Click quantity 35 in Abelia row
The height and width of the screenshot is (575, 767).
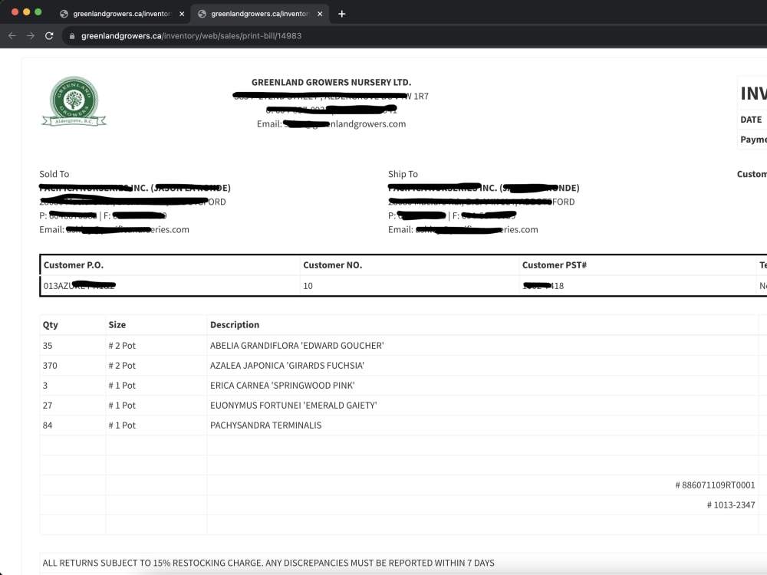tap(48, 346)
